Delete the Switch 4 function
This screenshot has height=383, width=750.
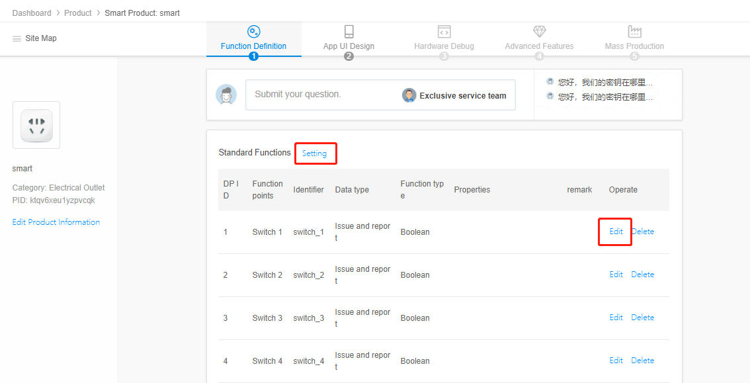tap(642, 361)
